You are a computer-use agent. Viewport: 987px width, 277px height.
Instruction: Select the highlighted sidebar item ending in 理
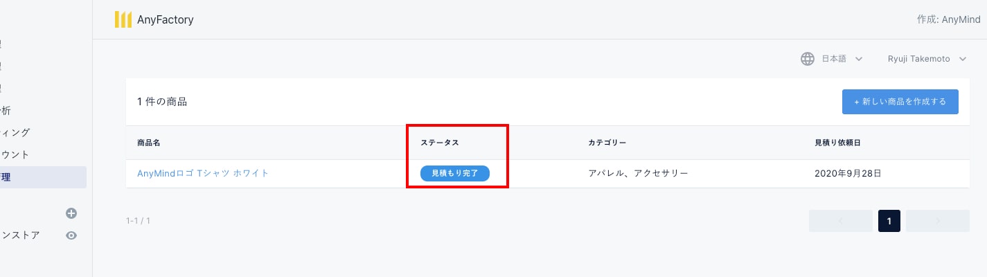[x=7, y=177]
